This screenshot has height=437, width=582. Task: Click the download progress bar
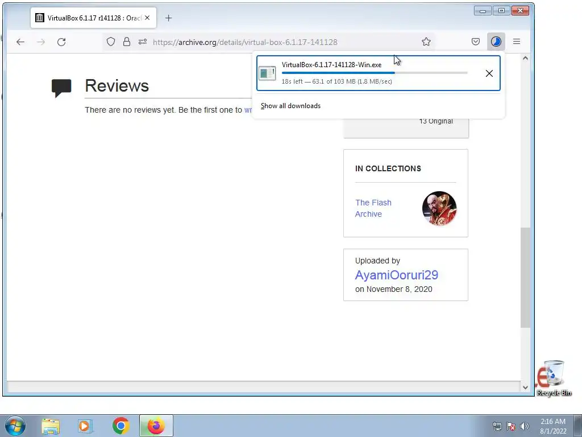click(x=375, y=73)
